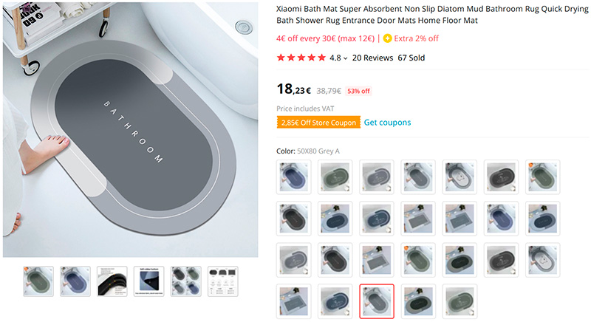
Task: Select the red-outlined 50X80 Grey A swatch
Action: [377, 301]
